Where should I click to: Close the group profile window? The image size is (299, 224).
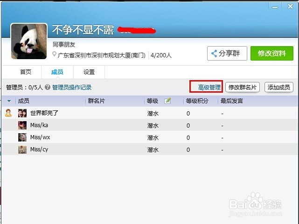pos(290,7)
